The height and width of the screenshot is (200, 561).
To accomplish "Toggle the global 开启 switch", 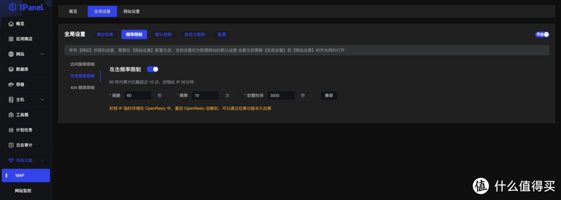I will click(542, 35).
